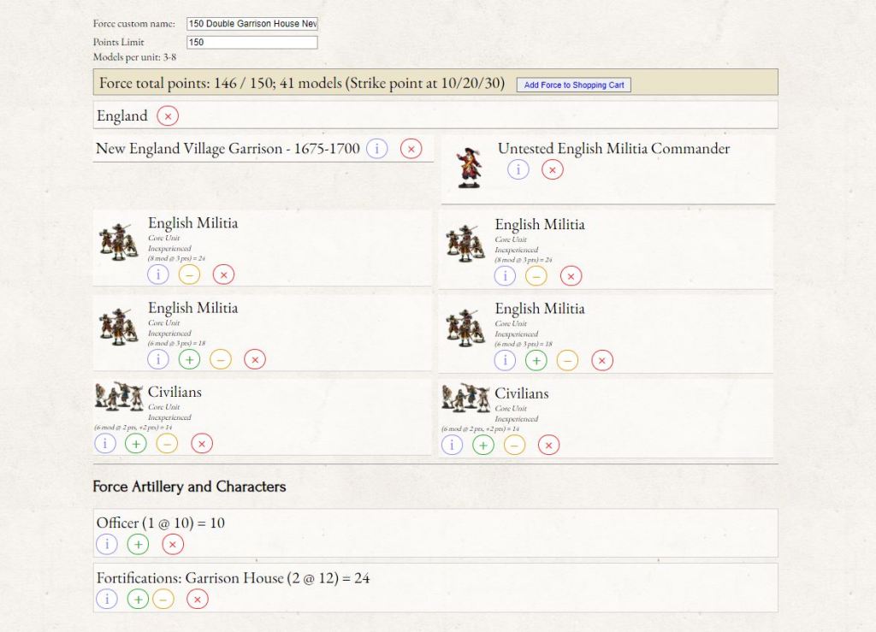The height and width of the screenshot is (632, 876).
Task: Delete the Officer from the force
Action: pyautogui.click(x=173, y=545)
